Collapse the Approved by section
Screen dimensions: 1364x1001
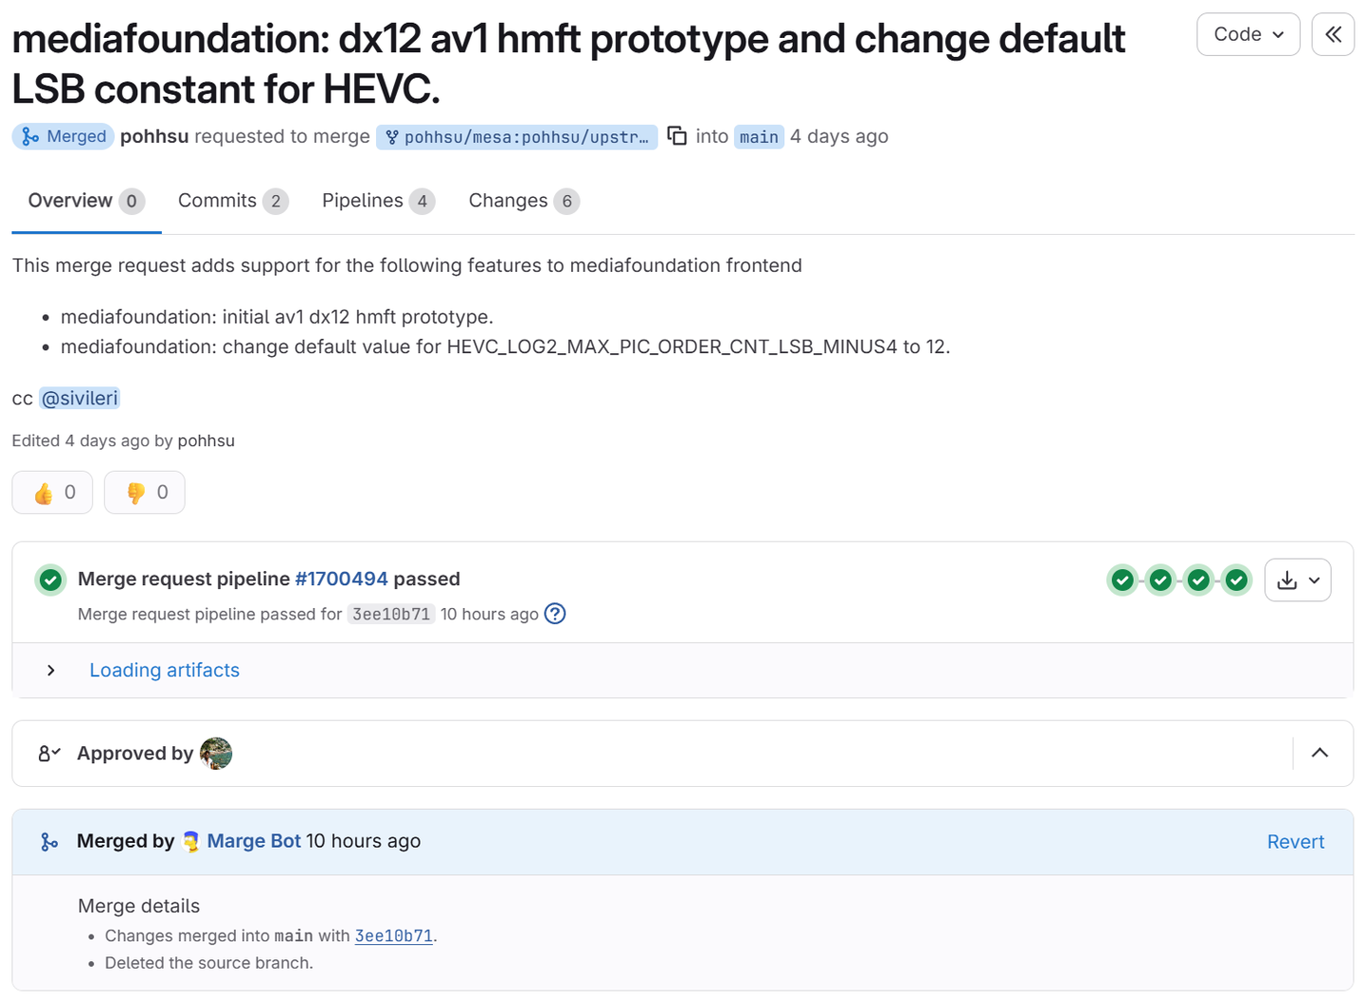coord(1319,754)
